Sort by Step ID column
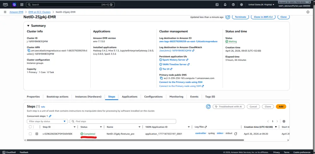 (75, 127)
